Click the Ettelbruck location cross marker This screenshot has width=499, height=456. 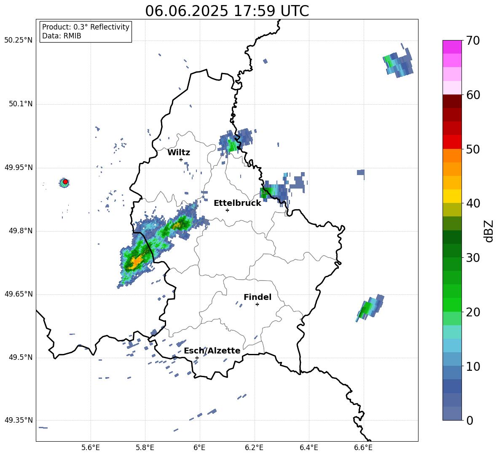(227, 210)
